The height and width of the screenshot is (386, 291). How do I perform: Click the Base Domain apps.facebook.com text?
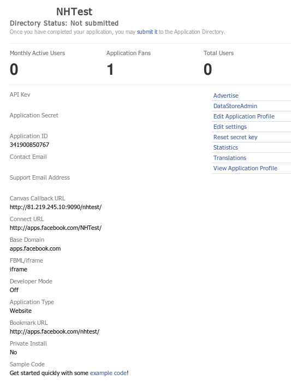click(35, 248)
